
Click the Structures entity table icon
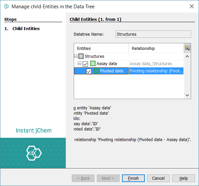[x=81, y=56]
